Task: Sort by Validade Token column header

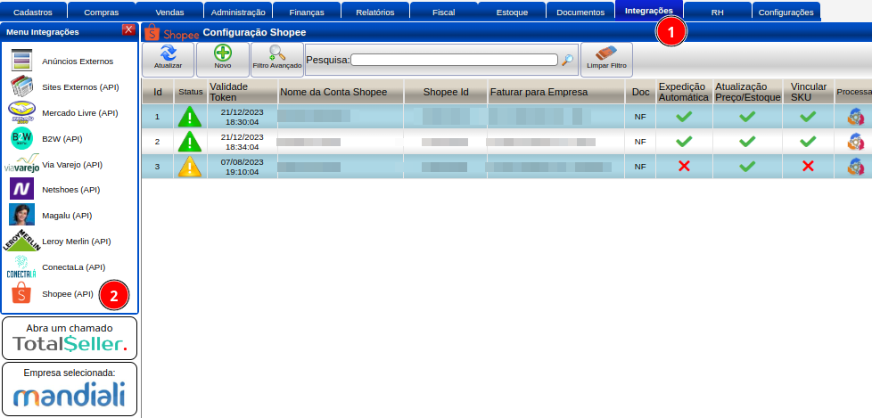Action: click(243, 92)
